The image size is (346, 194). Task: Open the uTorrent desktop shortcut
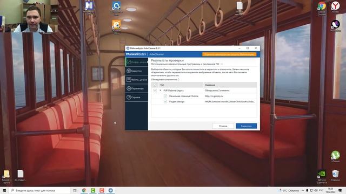click(335, 156)
